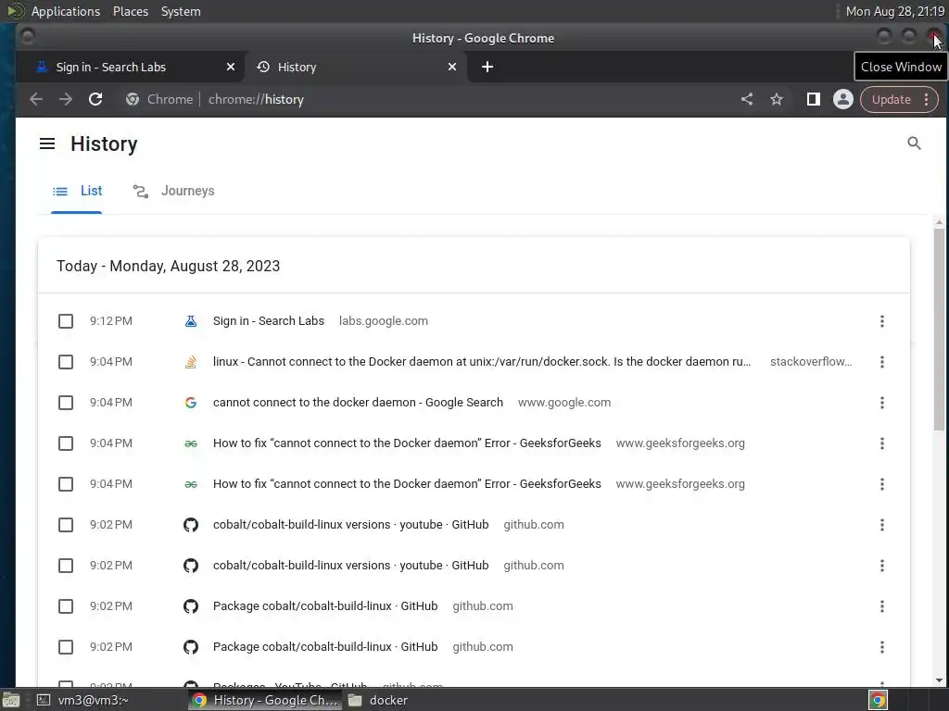
Task: Search history with the magnifier icon
Action: (x=914, y=143)
